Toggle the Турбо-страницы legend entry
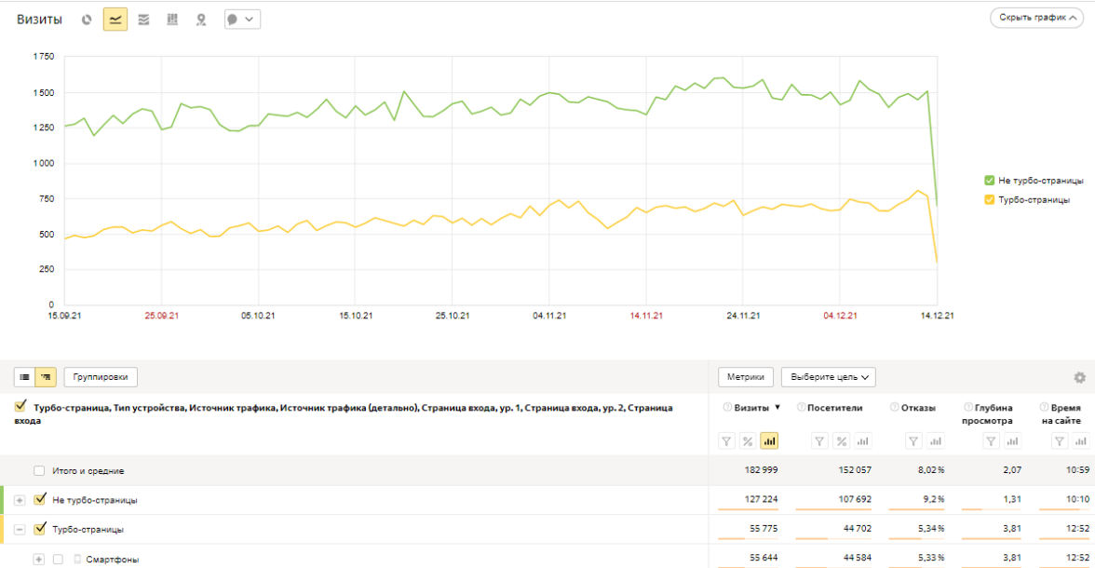The image size is (1095, 568). click(990, 199)
